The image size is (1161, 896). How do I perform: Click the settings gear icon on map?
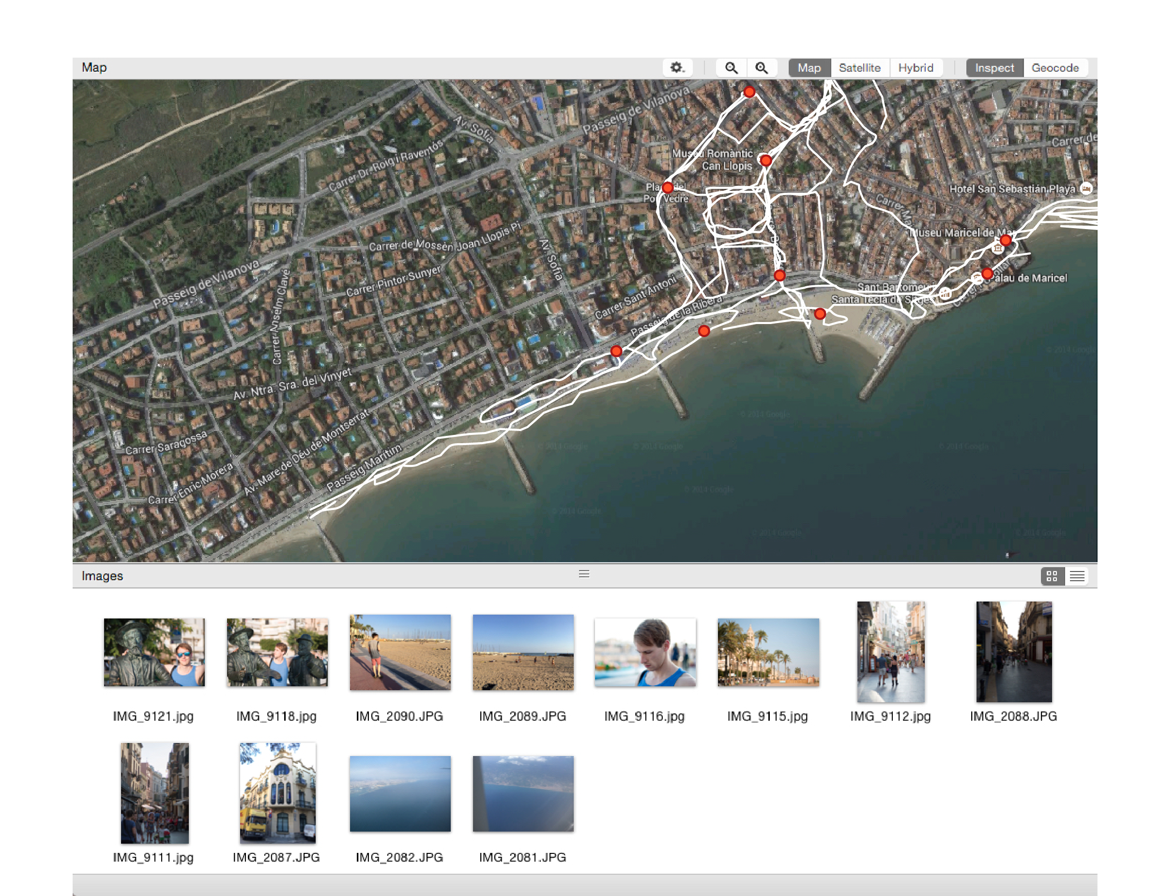[676, 67]
